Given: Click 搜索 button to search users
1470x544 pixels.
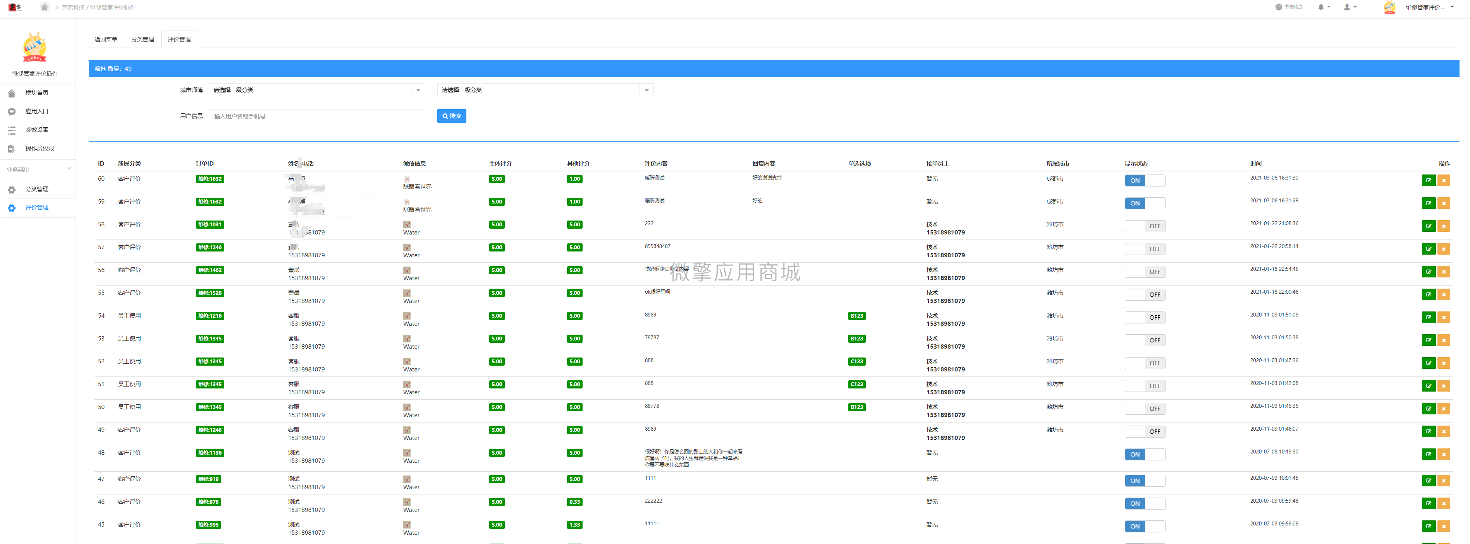Looking at the screenshot, I should [453, 116].
